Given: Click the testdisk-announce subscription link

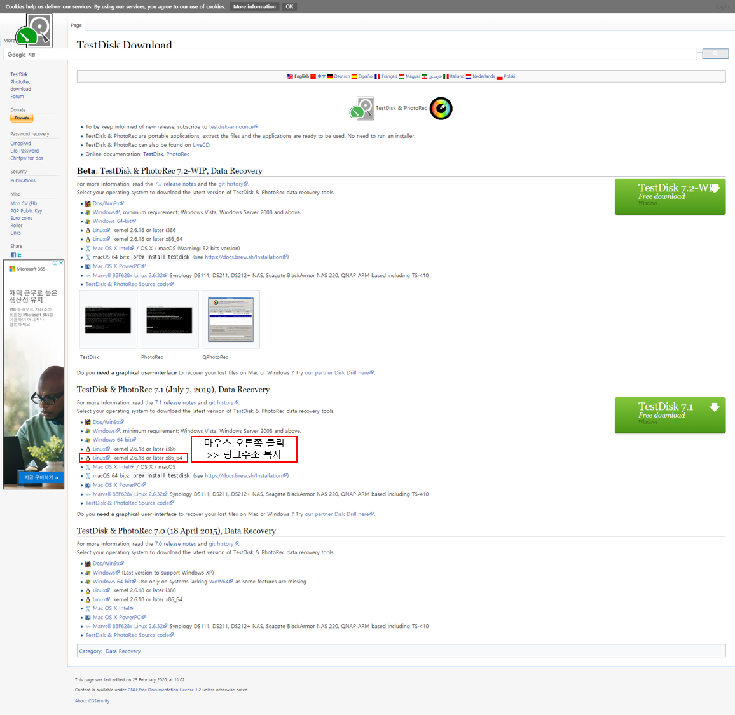Looking at the screenshot, I should [233, 127].
